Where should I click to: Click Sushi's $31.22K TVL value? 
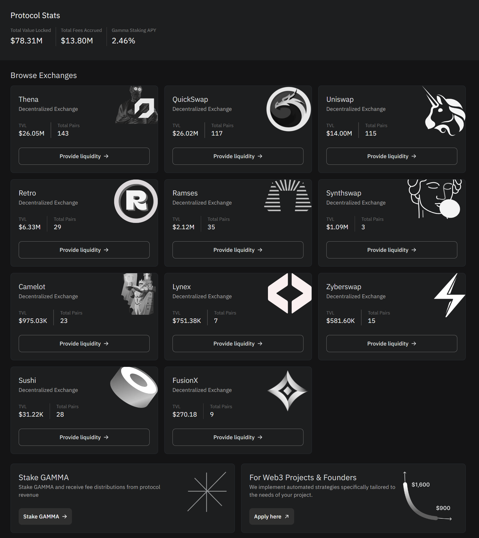click(31, 414)
